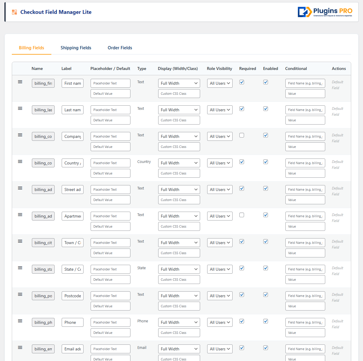The width and height of the screenshot is (363, 361).
Task: Expand the Full Width dropdown in State row
Action: coord(179,269)
